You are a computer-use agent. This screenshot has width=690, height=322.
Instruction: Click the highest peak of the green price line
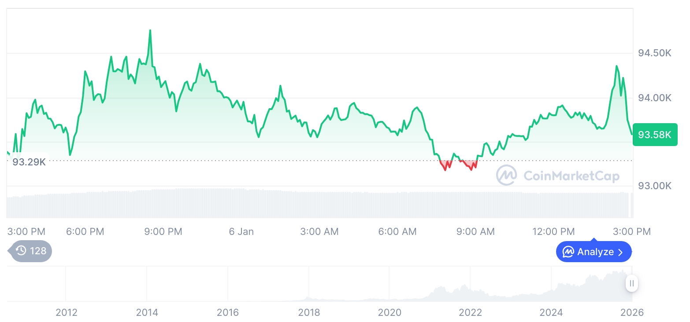coord(150,31)
